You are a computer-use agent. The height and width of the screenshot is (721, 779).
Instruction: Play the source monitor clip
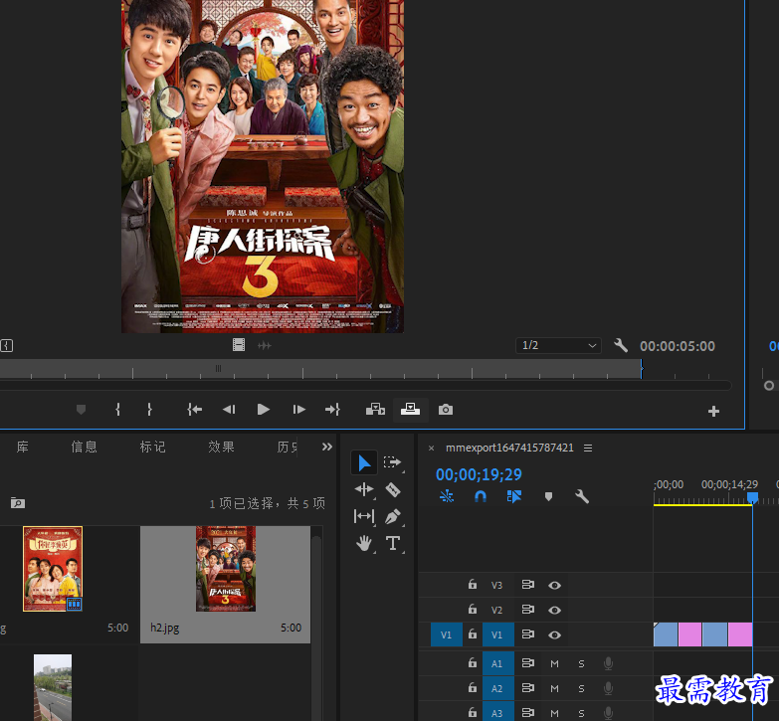point(264,410)
